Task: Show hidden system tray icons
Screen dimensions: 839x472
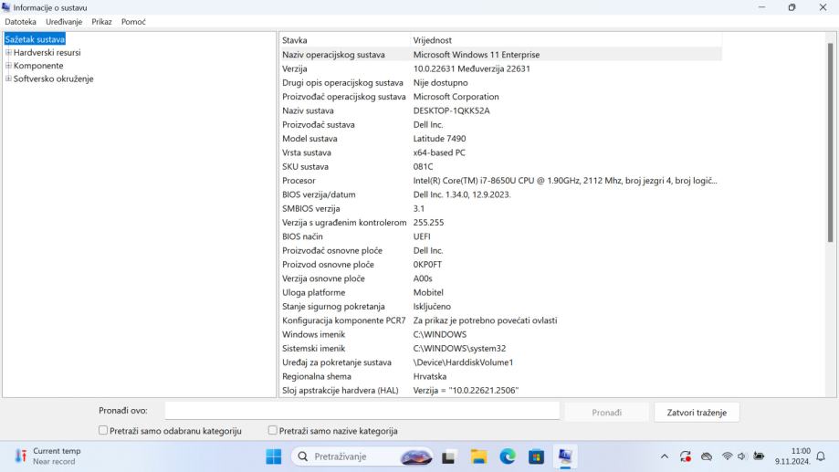Action: pos(664,456)
